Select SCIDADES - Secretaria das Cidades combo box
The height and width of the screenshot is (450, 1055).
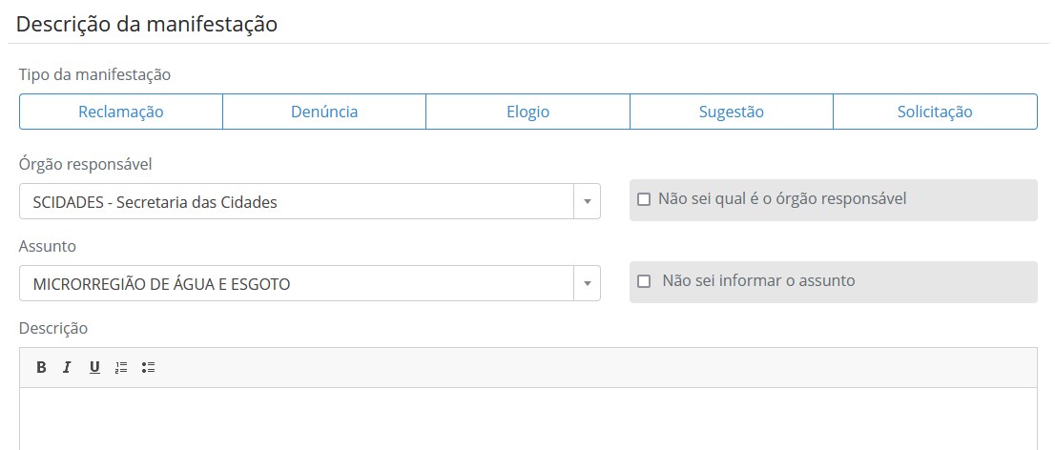(309, 201)
